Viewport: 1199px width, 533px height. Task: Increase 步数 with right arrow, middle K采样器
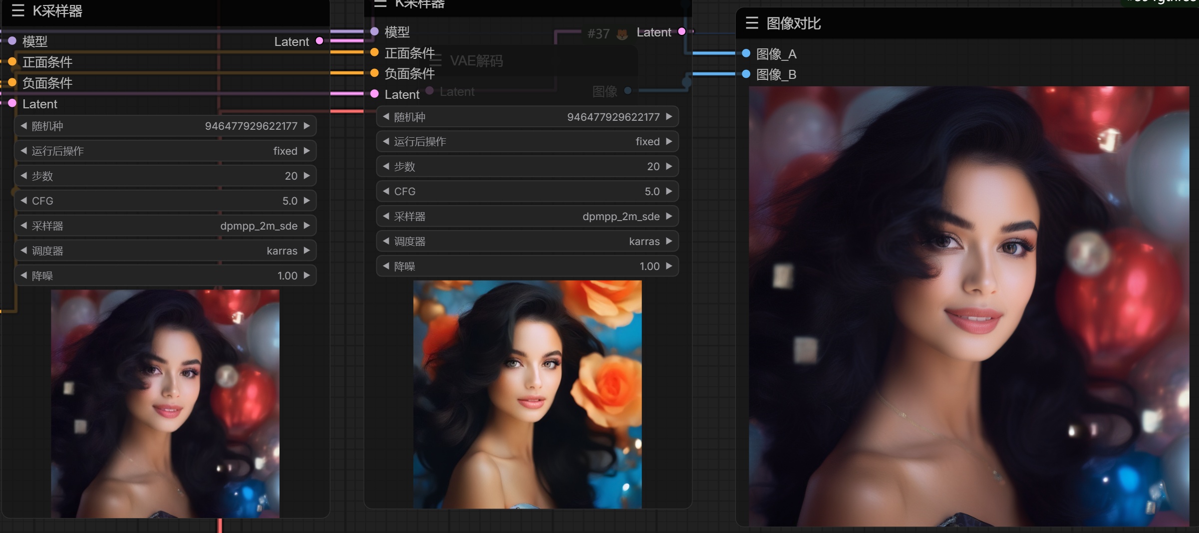click(x=669, y=166)
